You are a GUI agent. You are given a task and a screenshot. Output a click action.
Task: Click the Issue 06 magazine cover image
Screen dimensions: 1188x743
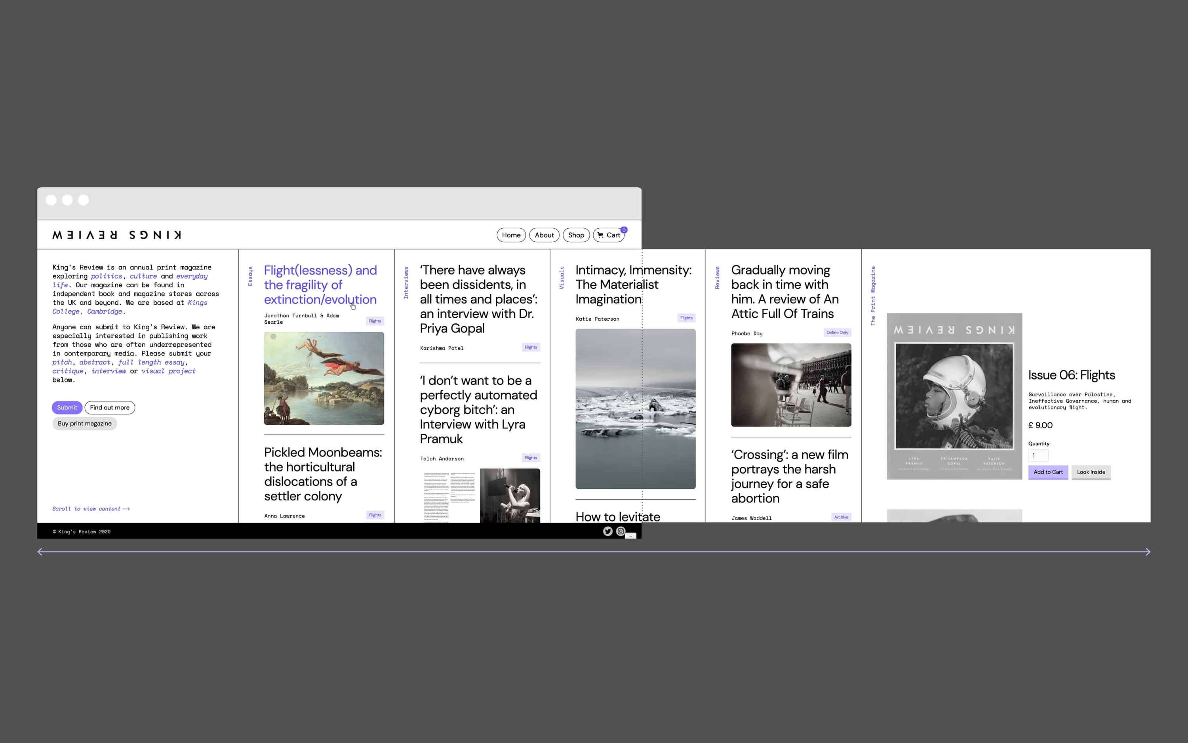coord(954,396)
